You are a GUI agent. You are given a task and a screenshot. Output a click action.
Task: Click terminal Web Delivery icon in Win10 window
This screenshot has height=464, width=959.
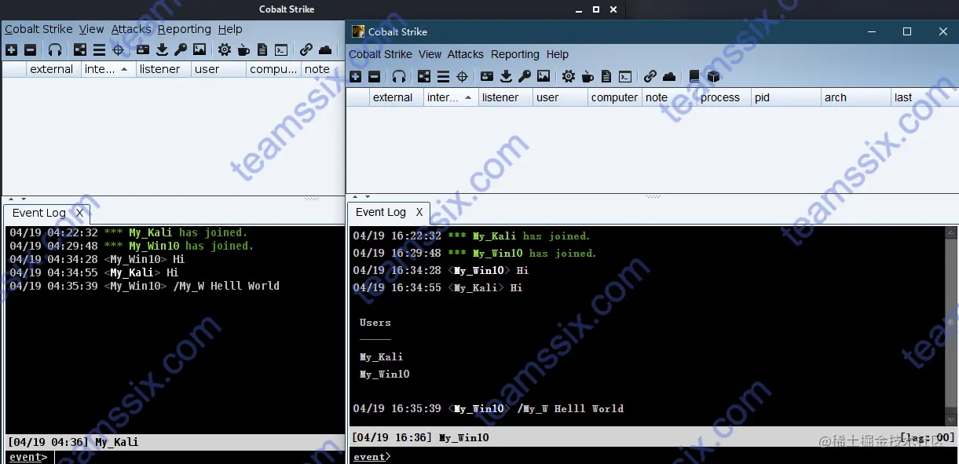[x=625, y=76]
